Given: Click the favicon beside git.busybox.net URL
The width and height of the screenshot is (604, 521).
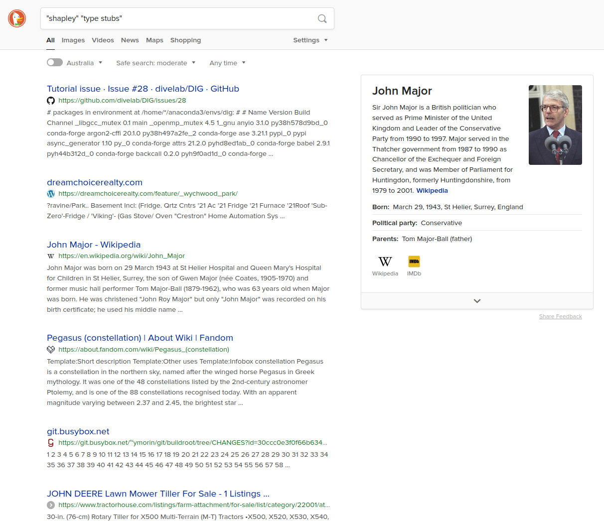Looking at the screenshot, I should [51, 443].
